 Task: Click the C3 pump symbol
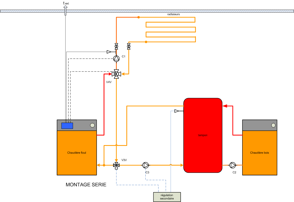tap(146, 165)
